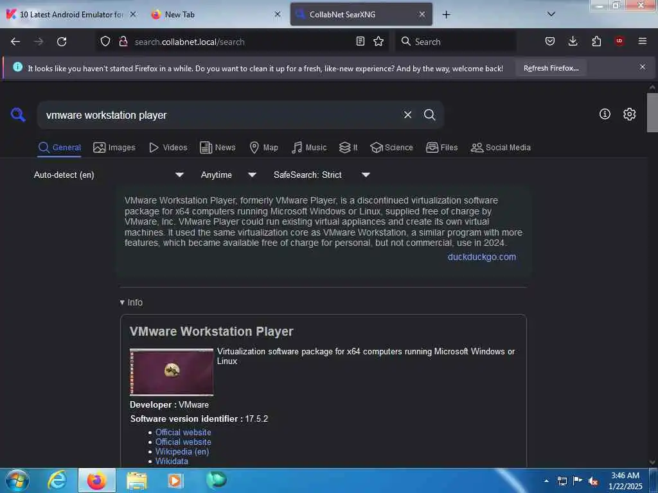
Task: Open the Science search category
Action: (391, 148)
